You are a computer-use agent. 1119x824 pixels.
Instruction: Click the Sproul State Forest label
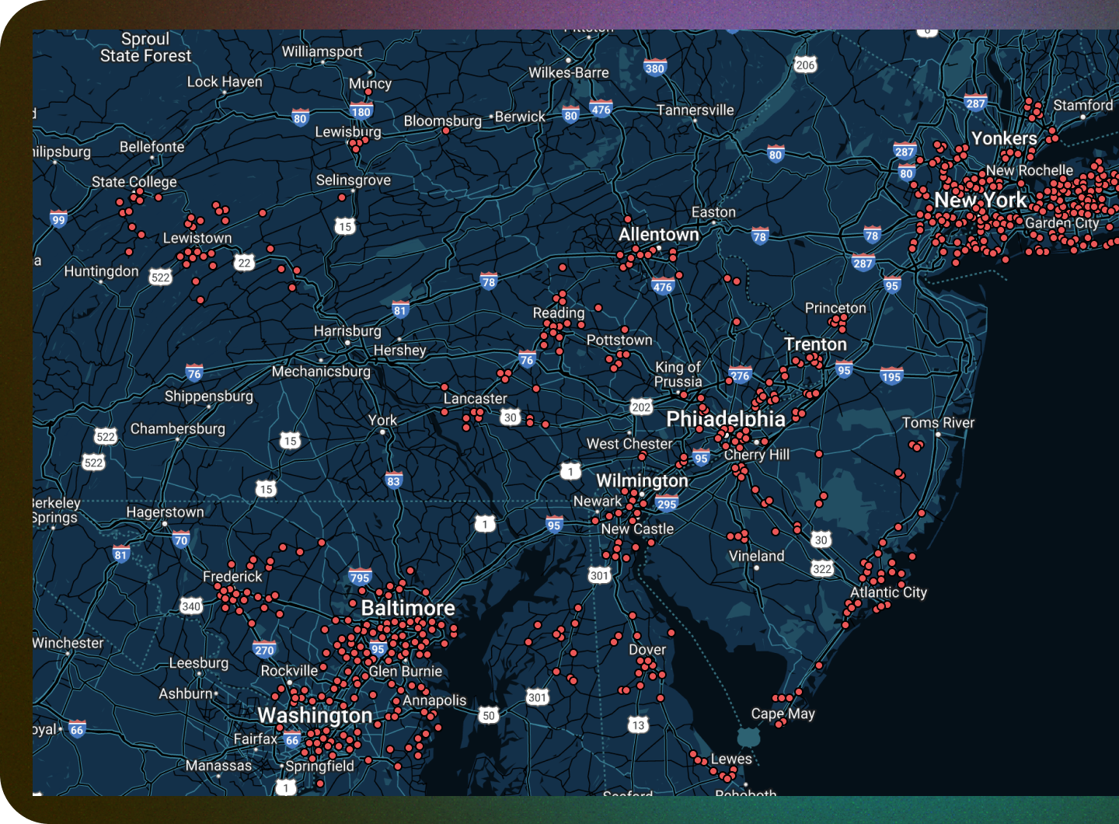coord(145,47)
